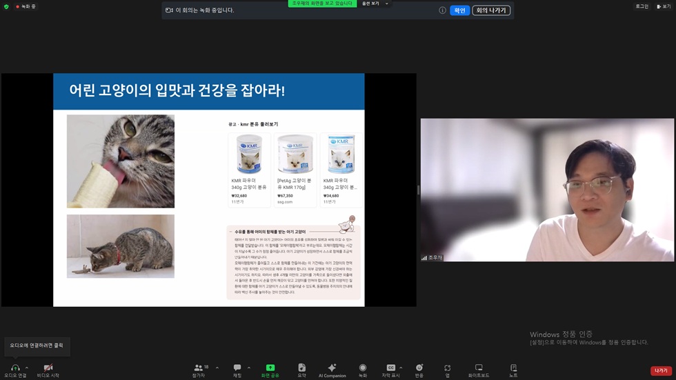Open the participants panel icon
Viewport: 676px width, 380px height.
point(199,368)
